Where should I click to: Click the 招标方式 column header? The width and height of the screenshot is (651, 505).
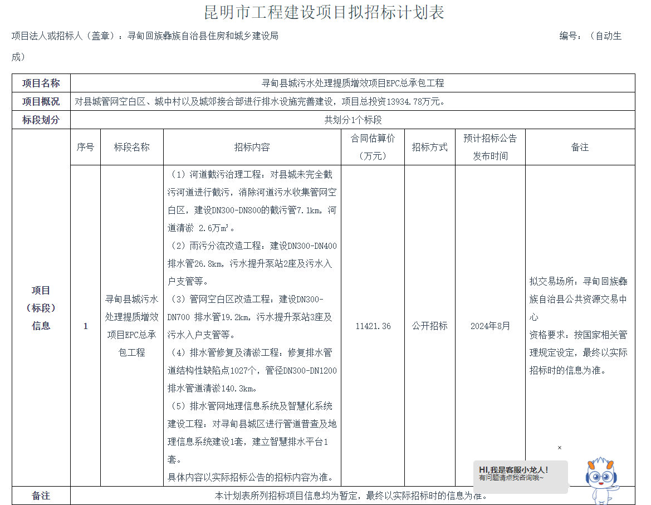coord(430,148)
